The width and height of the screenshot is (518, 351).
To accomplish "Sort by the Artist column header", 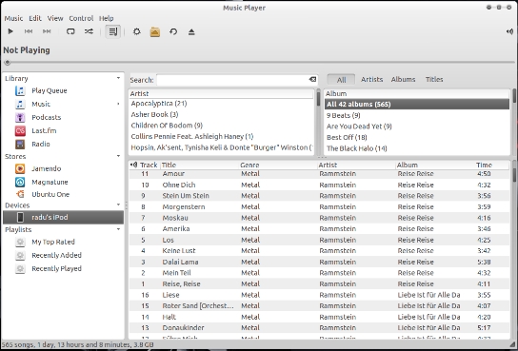I will point(356,165).
